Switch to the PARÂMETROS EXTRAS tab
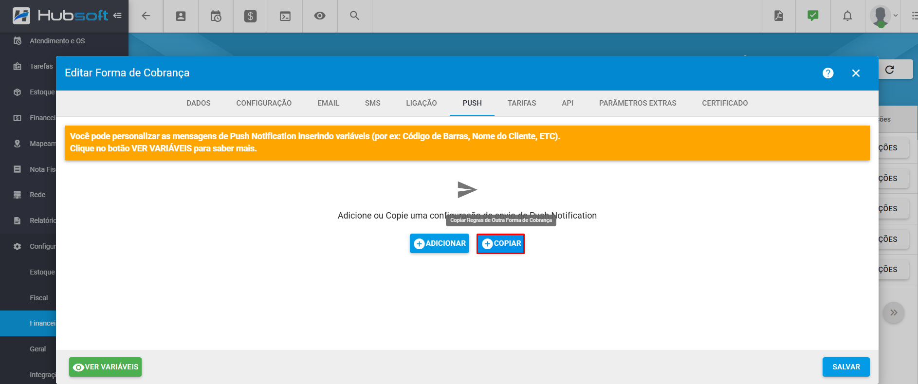Image resolution: width=918 pixels, height=384 pixels. [638, 103]
